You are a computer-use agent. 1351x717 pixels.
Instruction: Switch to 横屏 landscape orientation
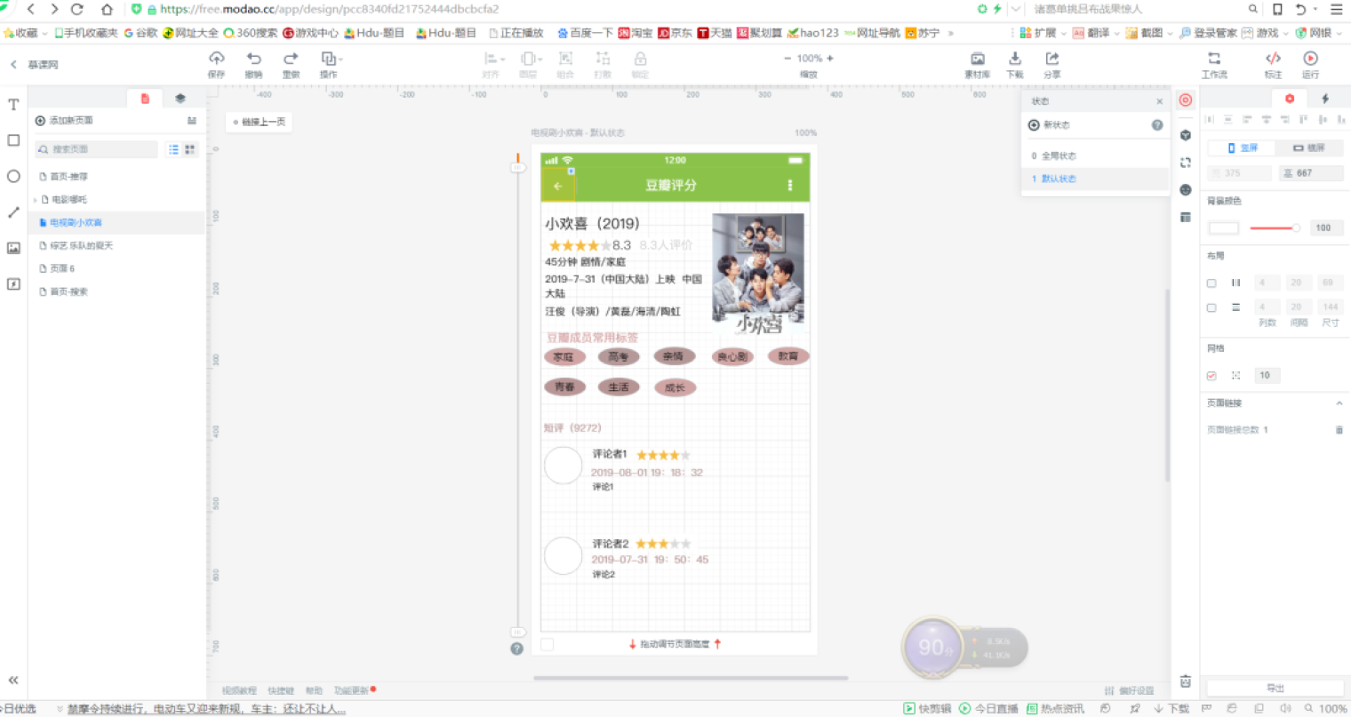coord(1308,148)
